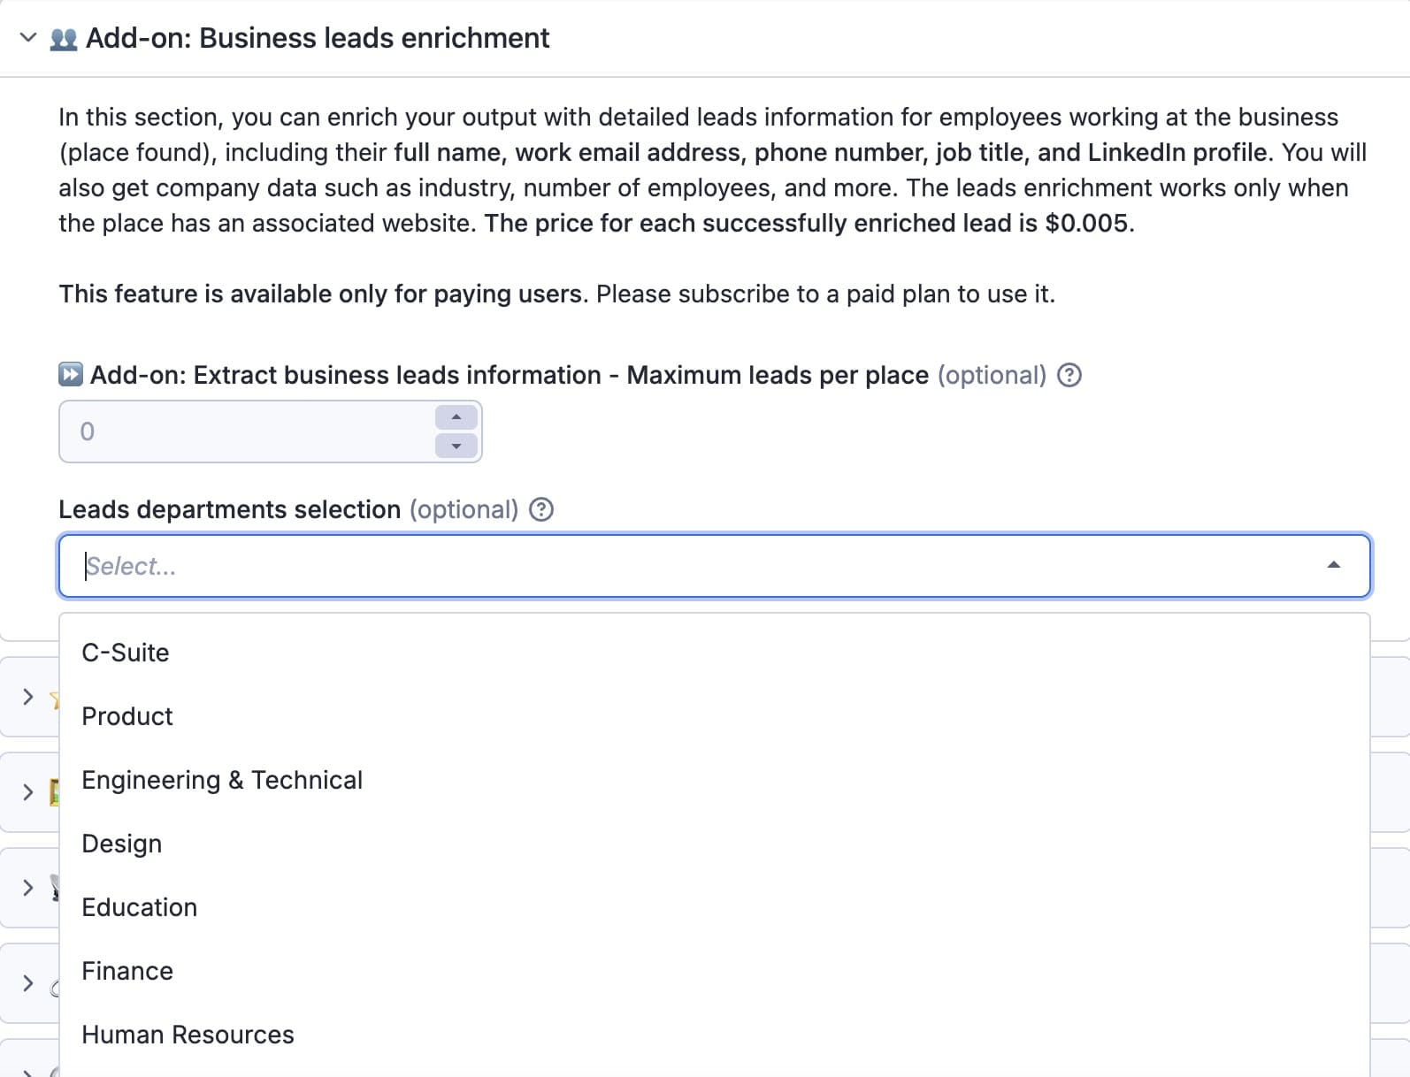The width and height of the screenshot is (1410, 1077).
Task: Expand the first collapsed section below the dropdown
Action: click(27, 698)
